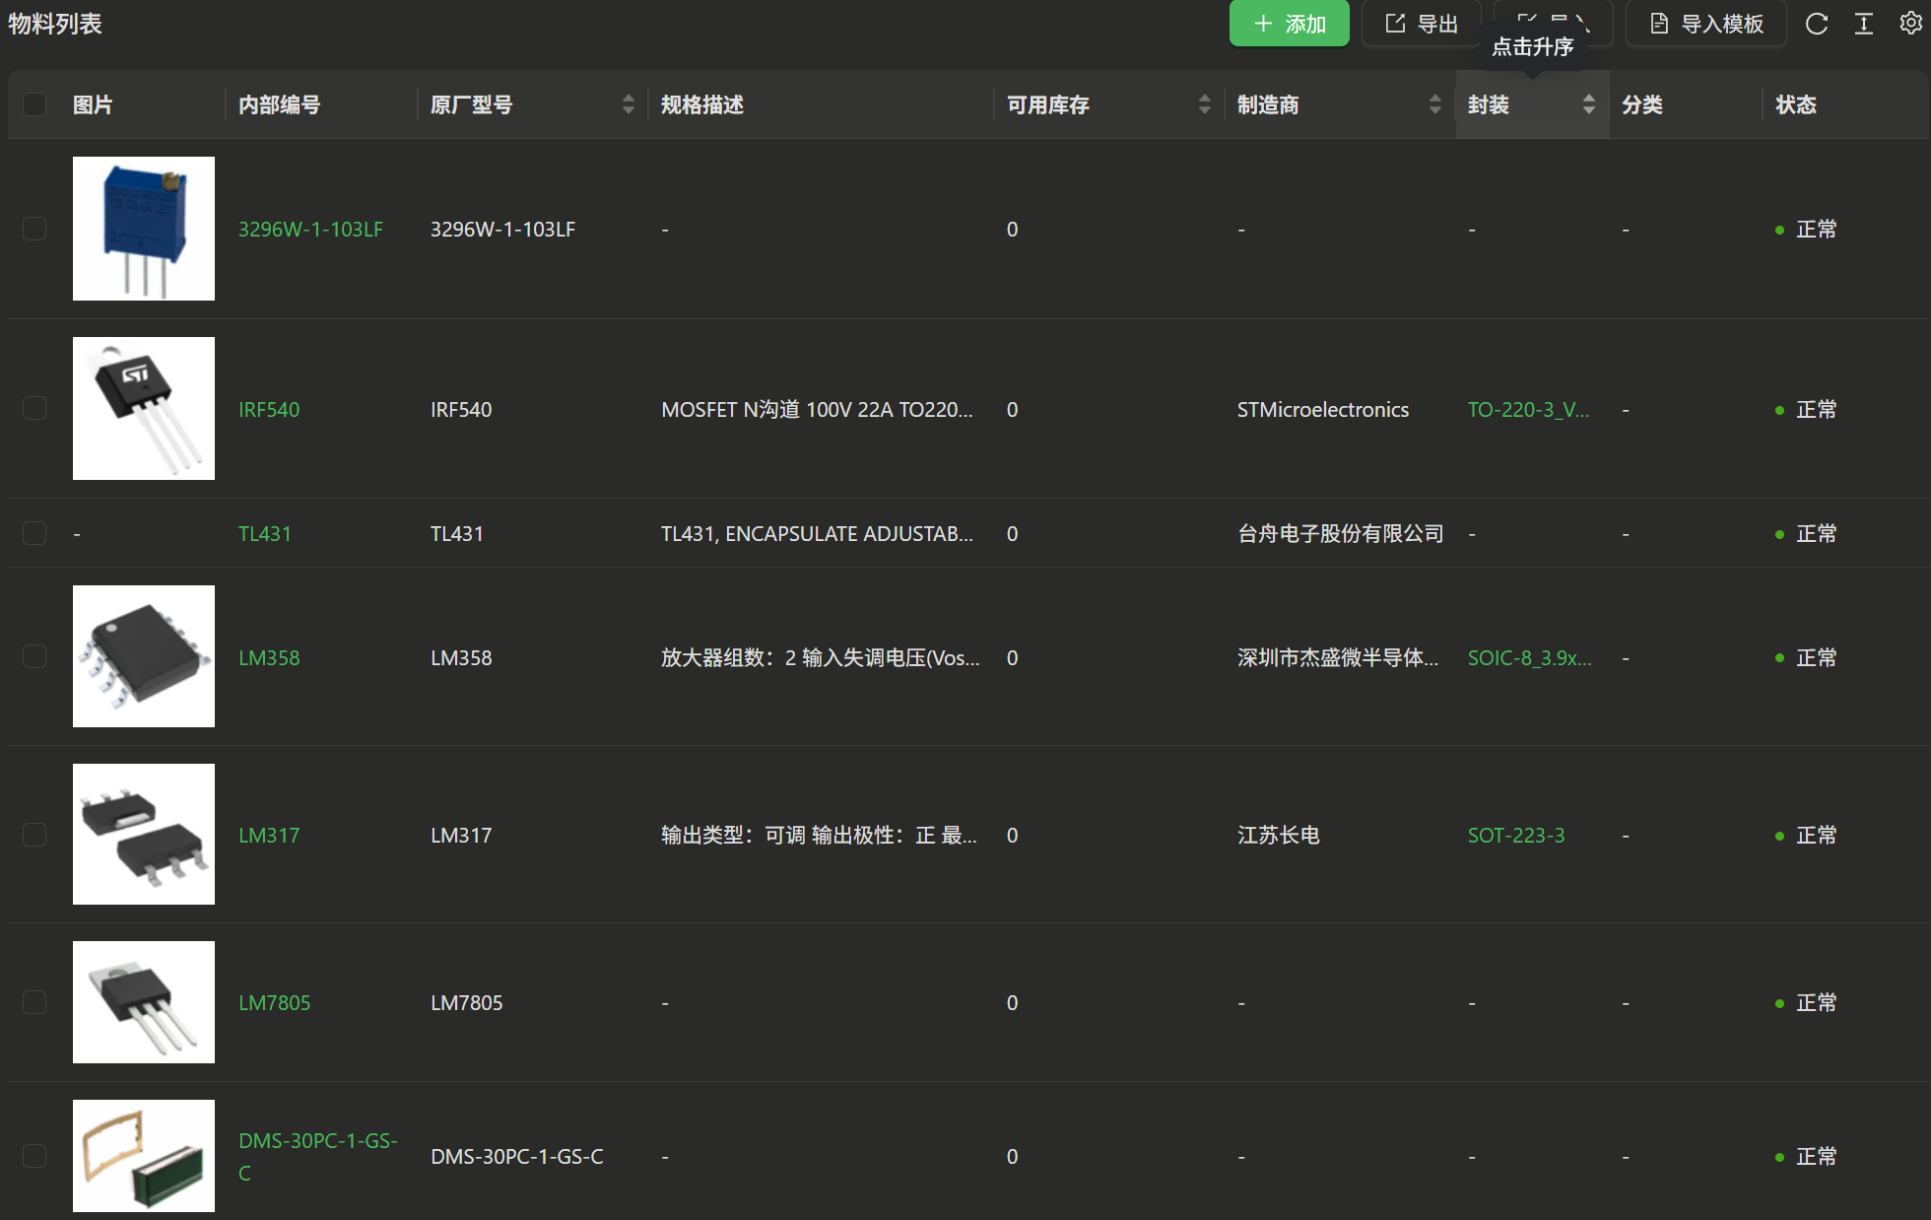The image size is (1931, 1220).
Task: Open the row density (line height) icon
Action: 1864,24
